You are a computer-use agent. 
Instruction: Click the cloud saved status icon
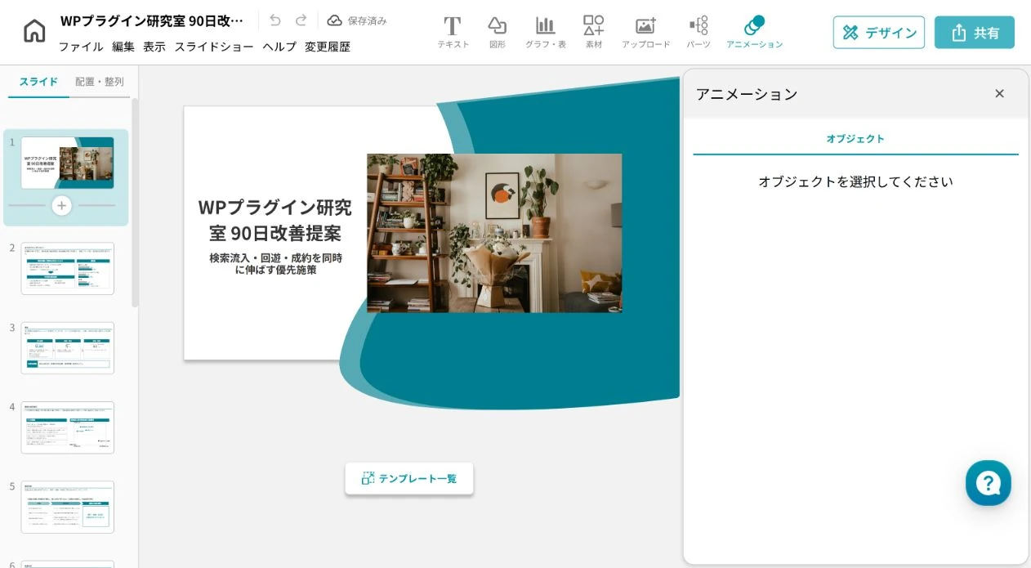click(x=334, y=20)
